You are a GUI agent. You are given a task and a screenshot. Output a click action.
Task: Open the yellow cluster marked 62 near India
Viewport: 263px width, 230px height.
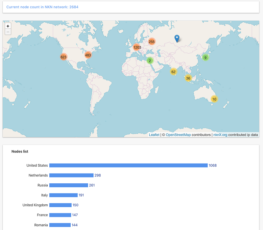(173, 72)
